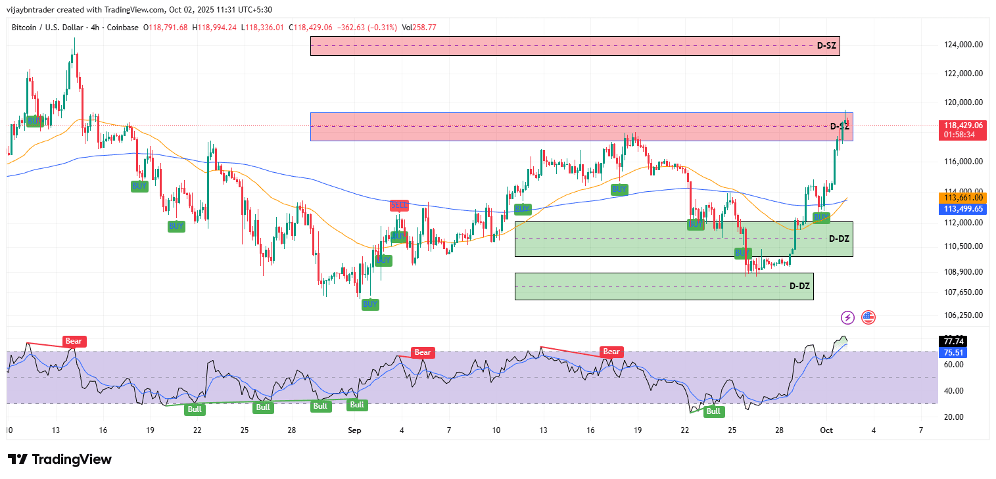This screenshot has width=996, height=479.
Task: Click the D-SZ label in the topmost supply zone
Action: pos(826,46)
